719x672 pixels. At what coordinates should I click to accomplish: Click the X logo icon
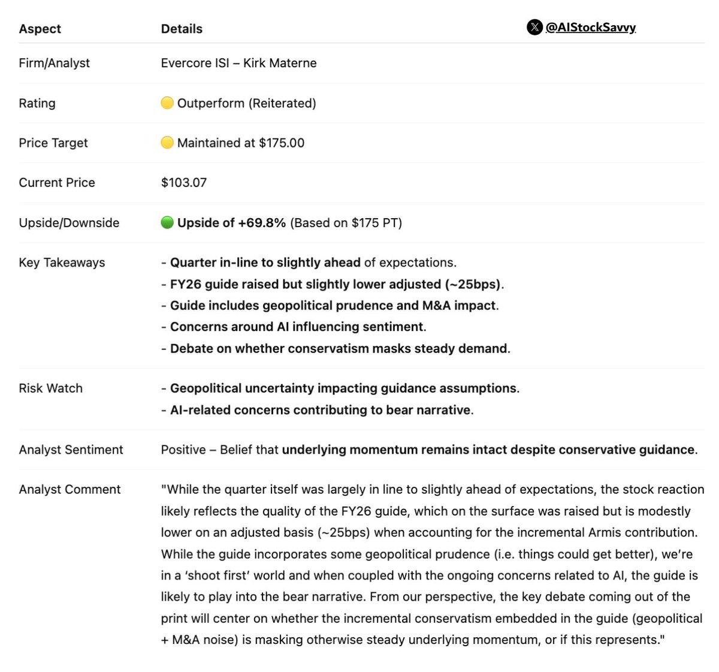(x=534, y=28)
